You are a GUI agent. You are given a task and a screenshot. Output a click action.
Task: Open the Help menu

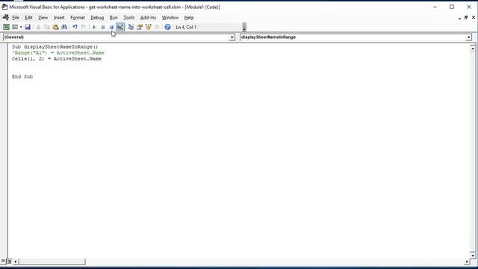(x=189, y=18)
